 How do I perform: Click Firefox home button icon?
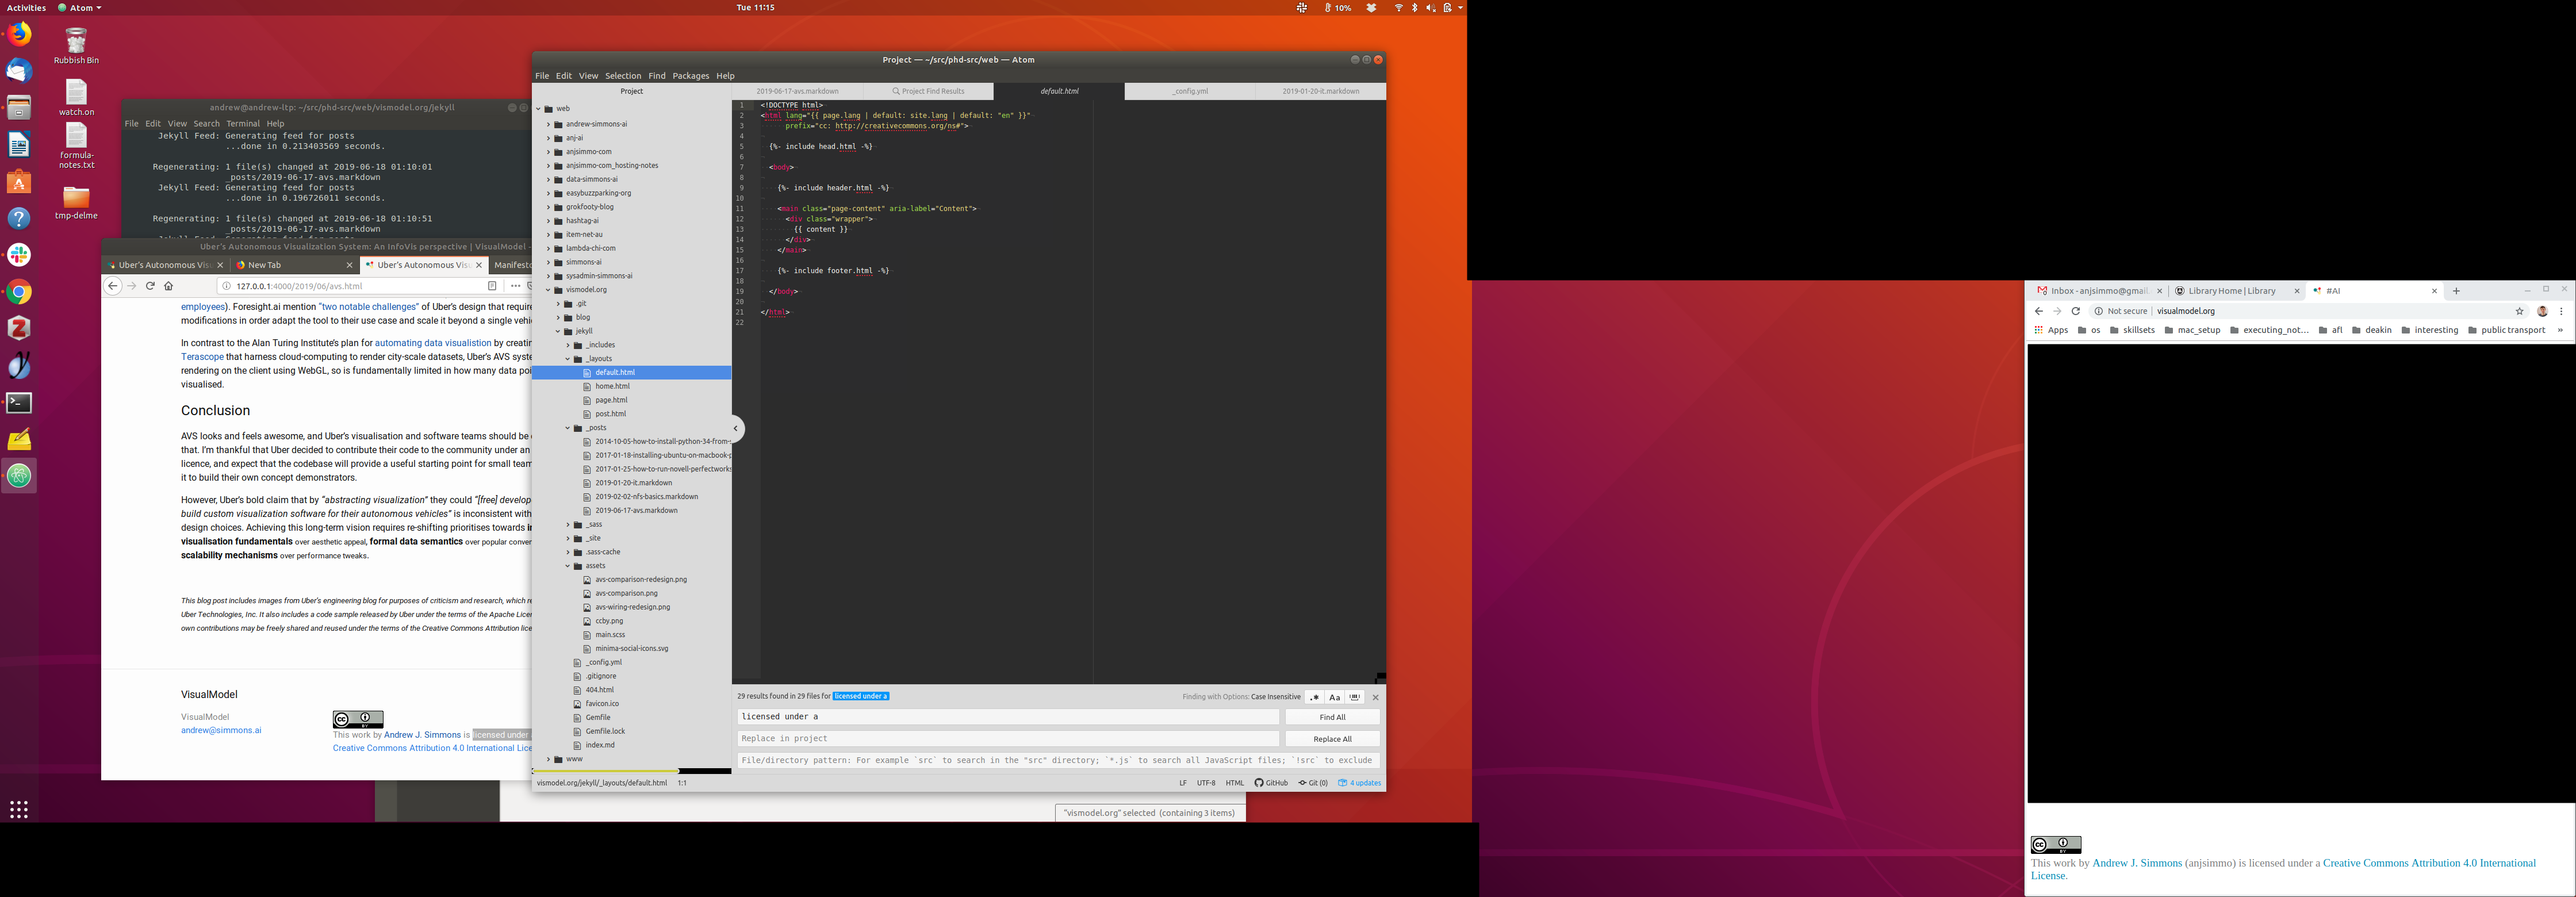point(169,286)
